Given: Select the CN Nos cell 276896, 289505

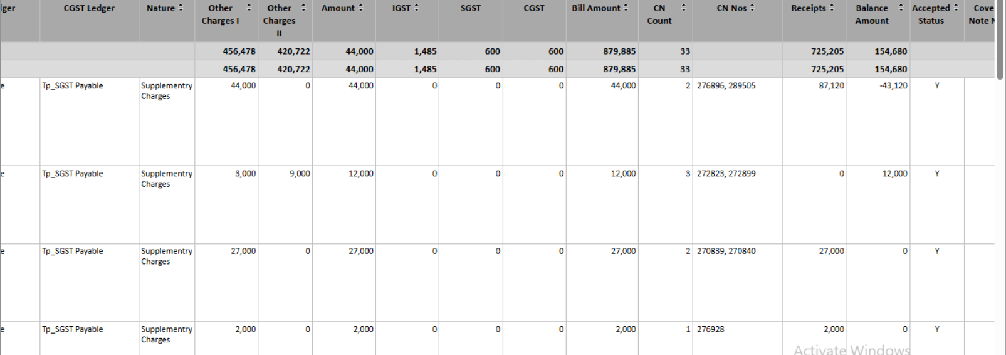Looking at the screenshot, I should pyautogui.click(x=726, y=86).
